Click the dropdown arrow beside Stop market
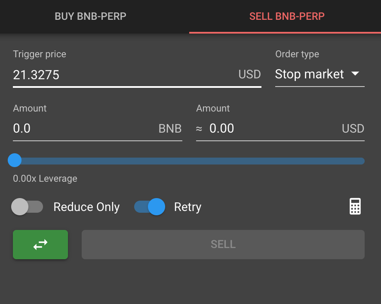The width and height of the screenshot is (381, 304). click(355, 74)
